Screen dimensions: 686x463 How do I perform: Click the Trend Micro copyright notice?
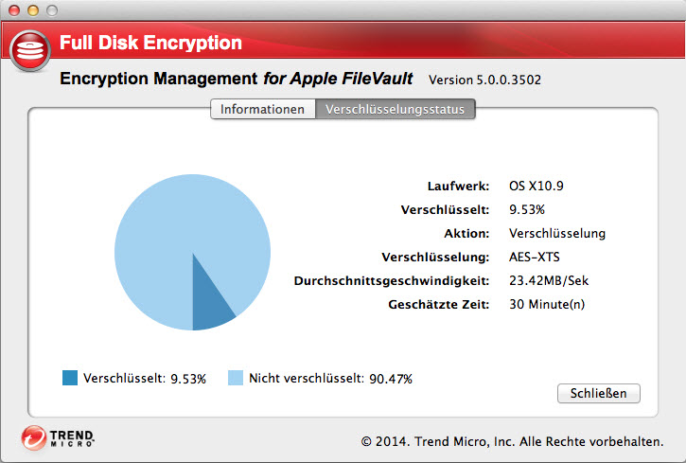click(x=511, y=441)
